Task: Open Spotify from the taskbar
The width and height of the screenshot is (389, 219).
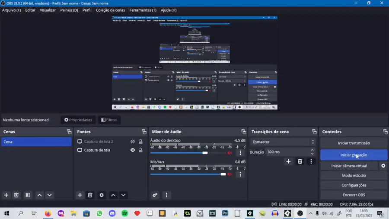Action: click(125, 213)
